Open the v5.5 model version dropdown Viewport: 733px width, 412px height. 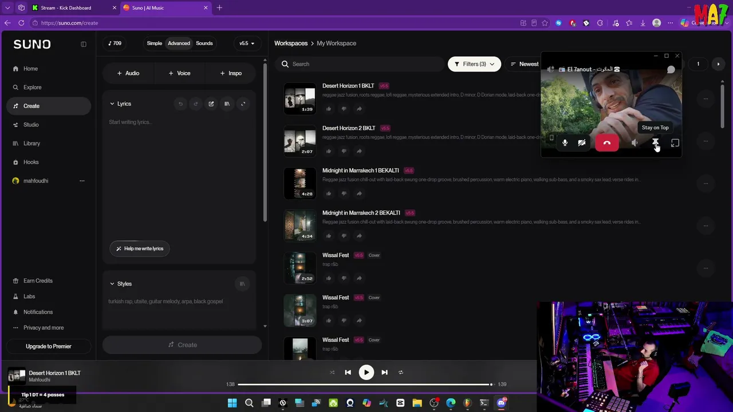coord(247,43)
